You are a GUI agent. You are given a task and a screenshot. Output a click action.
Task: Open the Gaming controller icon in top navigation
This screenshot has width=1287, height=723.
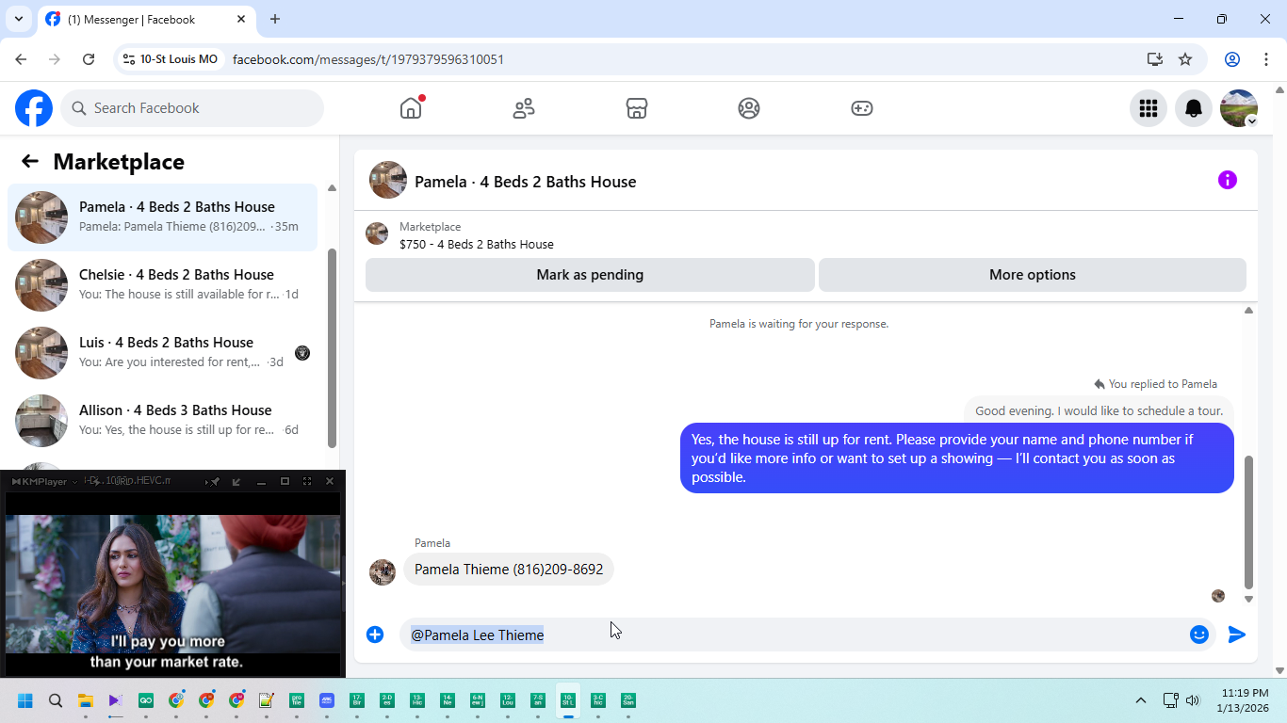(x=862, y=108)
